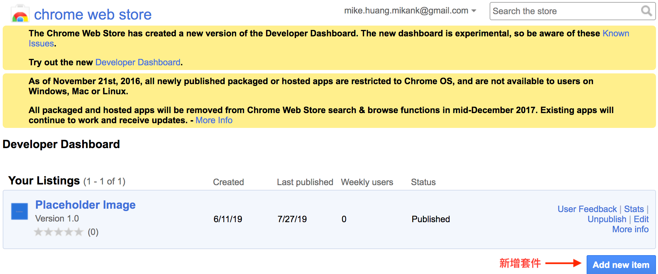
Task: Edit the Placeholder Image listing
Action: pos(641,219)
